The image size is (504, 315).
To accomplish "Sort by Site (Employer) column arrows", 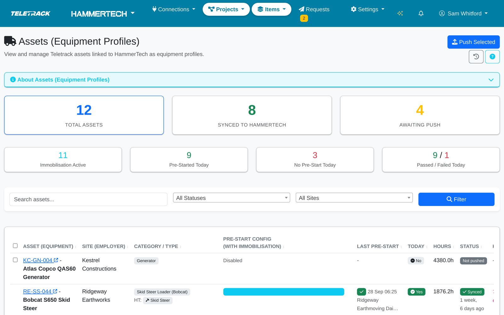I will pyautogui.click(x=128, y=247).
